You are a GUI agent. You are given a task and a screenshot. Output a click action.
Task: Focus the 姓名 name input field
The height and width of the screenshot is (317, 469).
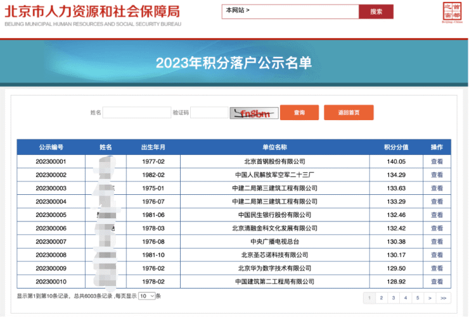[x=137, y=113]
